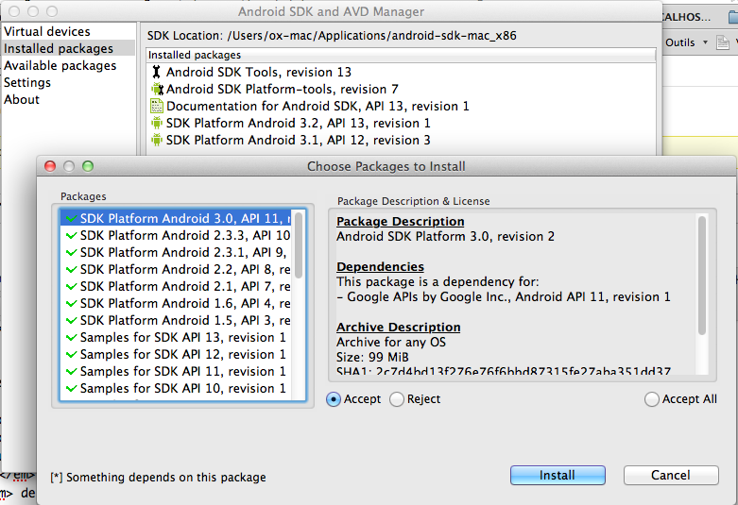Viewport: 738px width, 505px height.
Task: Click the package description vertical scrollbar
Action: pyautogui.click(x=702, y=274)
